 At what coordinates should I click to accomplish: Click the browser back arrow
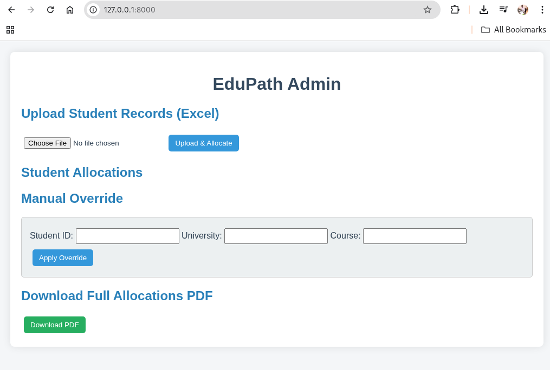tap(11, 9)
